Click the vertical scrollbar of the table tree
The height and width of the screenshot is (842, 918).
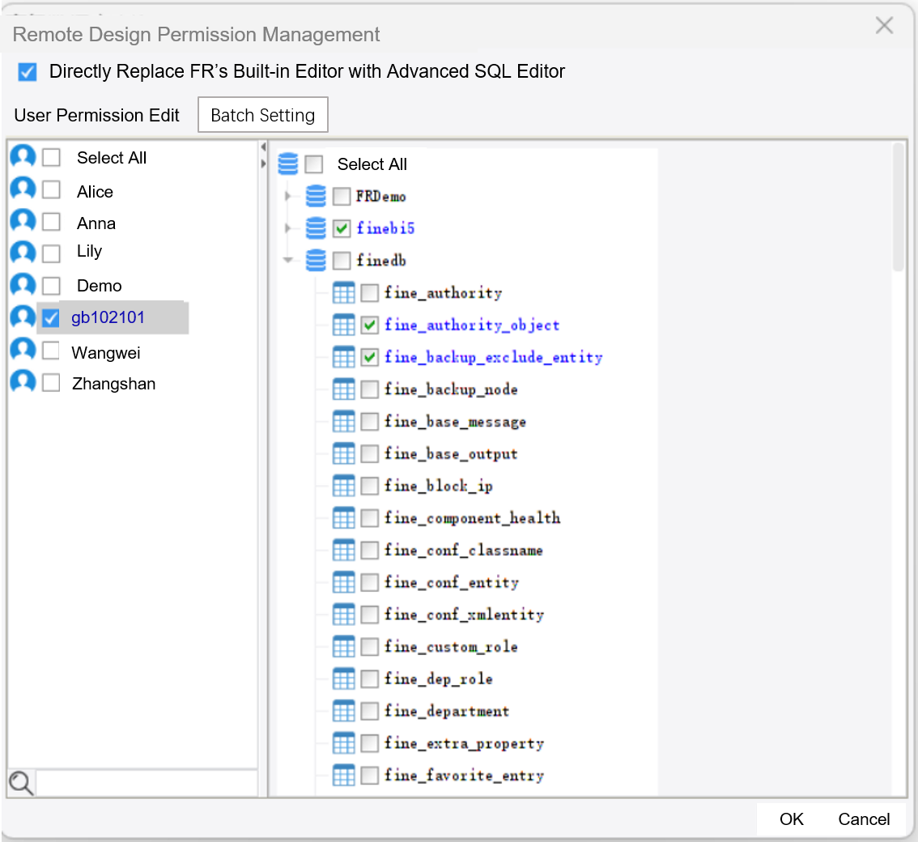[x=898, y=207]
